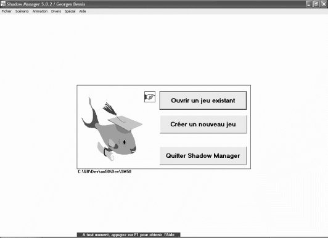The image size is (328, 238).
Task: Open the Divers menu
Action: pyautogui.click(x=56, y=11)
